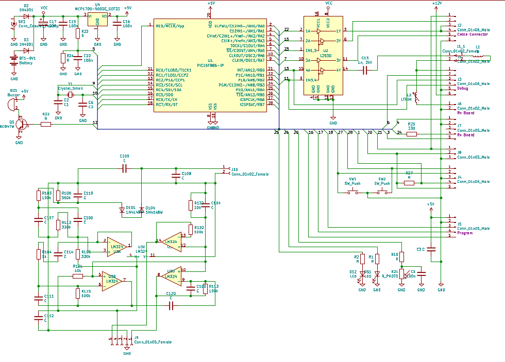This screenshot has width=505, height=362.
Task: Select resistor R103 100k symbol
Action: click(39, 195)
